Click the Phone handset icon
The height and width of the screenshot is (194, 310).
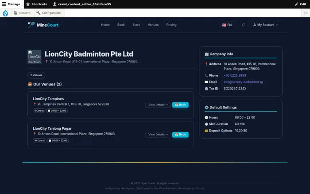[206, 75]
